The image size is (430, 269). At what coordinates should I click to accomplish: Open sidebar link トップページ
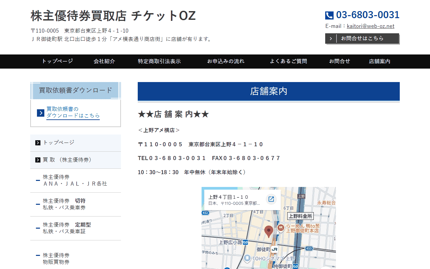click(x=76, y=143)
